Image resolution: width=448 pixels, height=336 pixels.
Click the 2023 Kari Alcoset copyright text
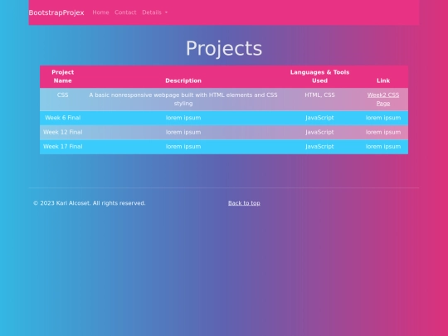click(x=89, y=203)
